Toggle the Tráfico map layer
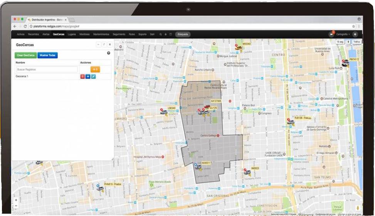The width and height of the screenshot is (375, 216). [357, 42]
